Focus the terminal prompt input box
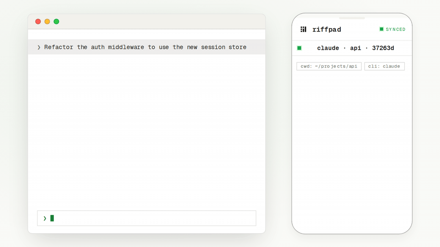This screenshot has width=440, height=247. [146, 218]
